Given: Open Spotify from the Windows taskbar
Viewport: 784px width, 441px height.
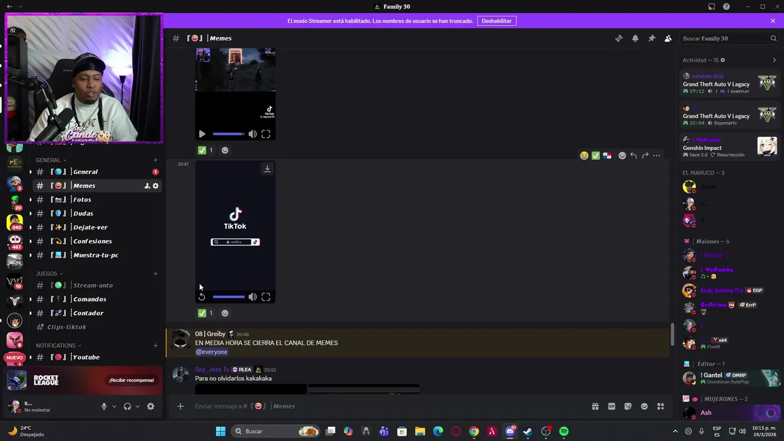Looking at the screenshot, I should pyautogui.click(x=563, y=431).
